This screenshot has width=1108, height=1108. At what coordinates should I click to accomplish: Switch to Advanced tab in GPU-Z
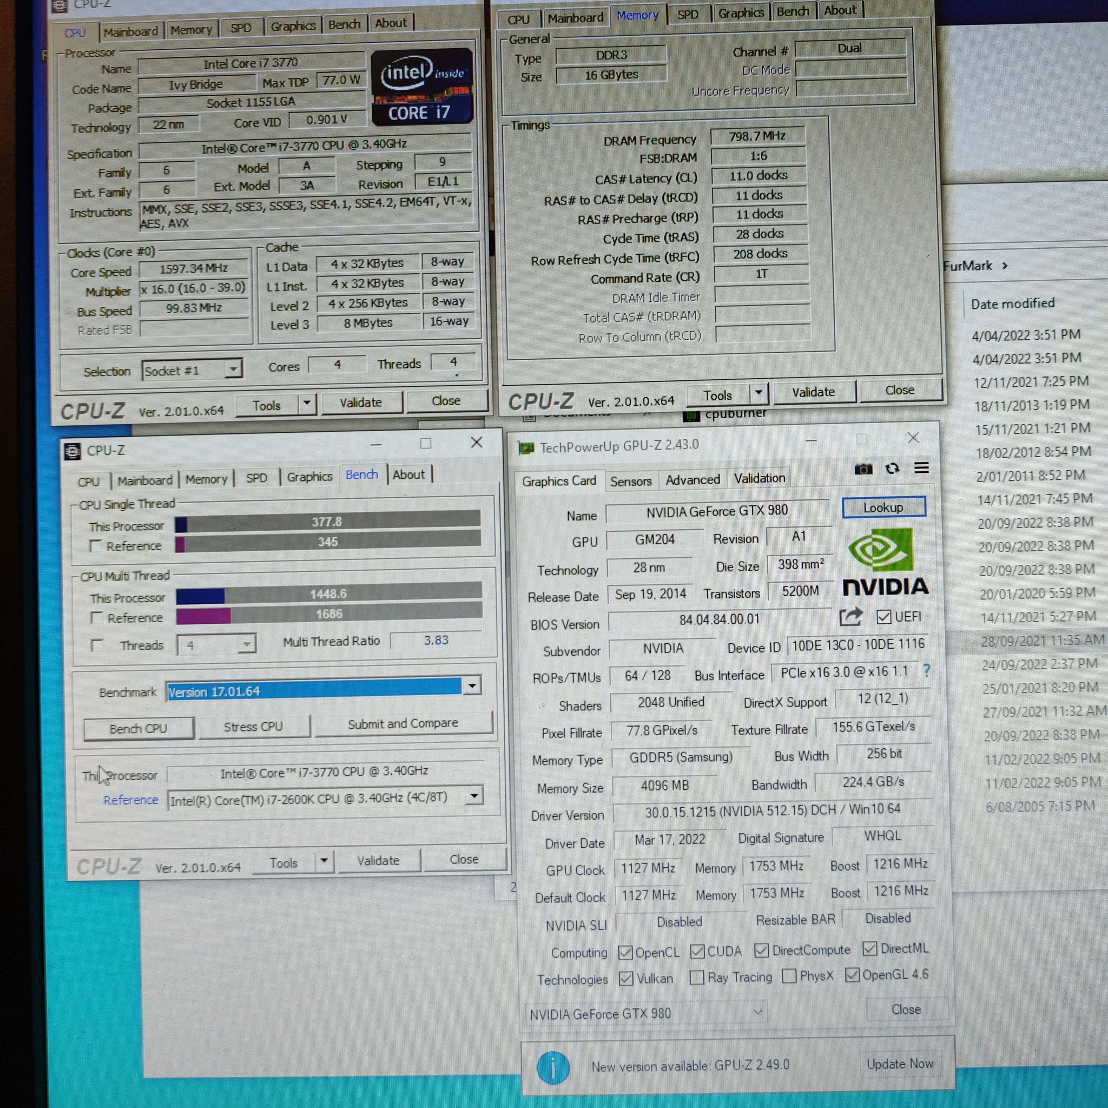(692, 479)
